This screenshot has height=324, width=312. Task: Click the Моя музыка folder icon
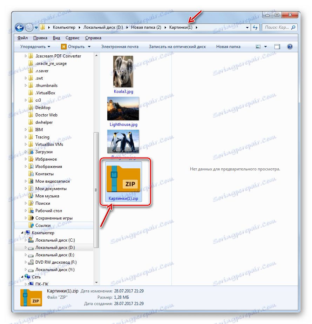click(31, 196)
